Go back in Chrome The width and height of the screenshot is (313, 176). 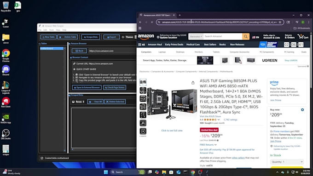tap(140, 22)
